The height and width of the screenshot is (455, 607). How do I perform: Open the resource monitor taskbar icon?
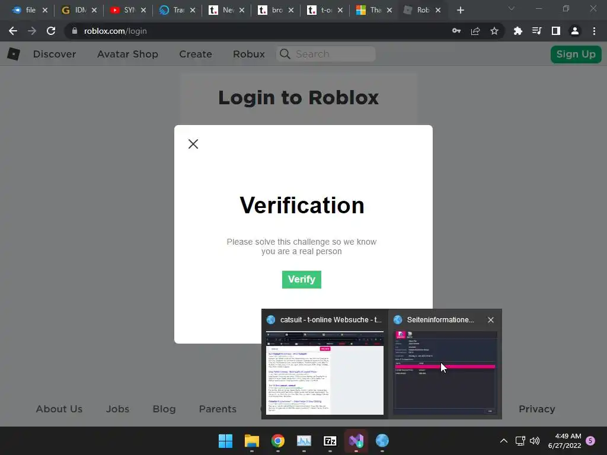pyautogui.click(x=304, y=441)
